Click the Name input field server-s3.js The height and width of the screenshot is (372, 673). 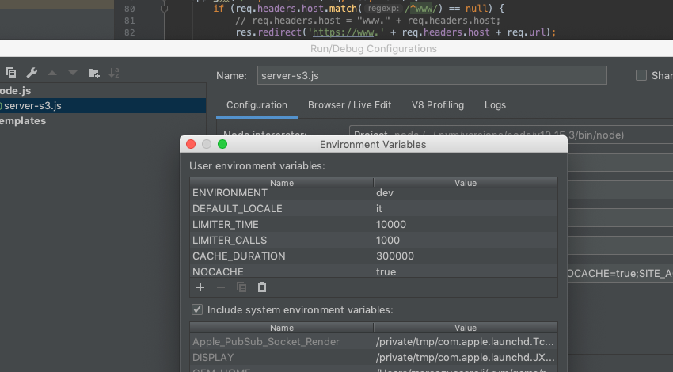(432, 75)
